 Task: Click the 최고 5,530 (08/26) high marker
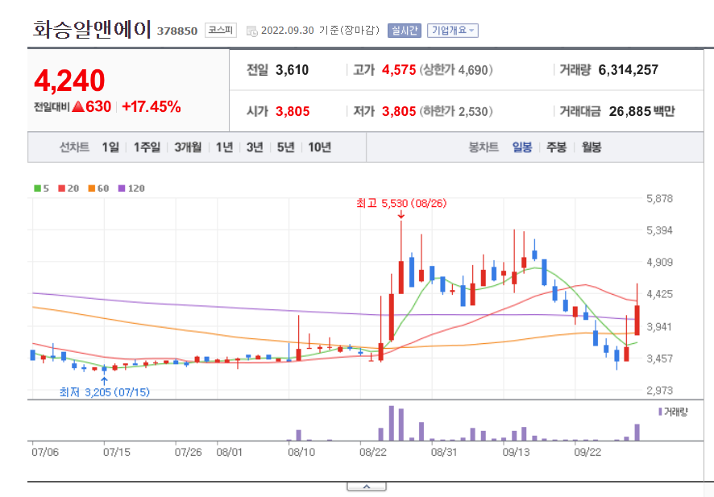[x=401, y=204]
